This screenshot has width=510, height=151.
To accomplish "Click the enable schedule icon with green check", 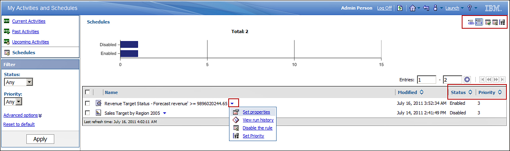I will [x=488, y=22].
